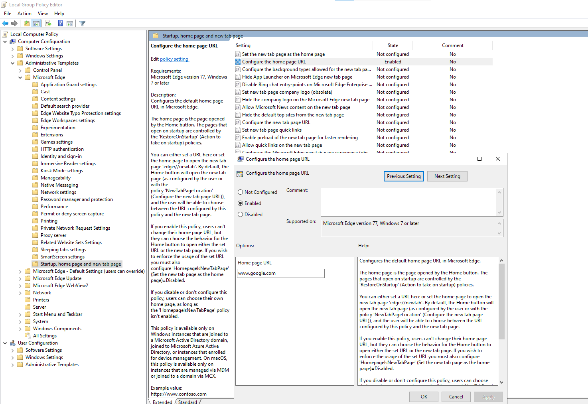Screen dimensions: 588x404
Task: Open the View menu
Action: point(43,14)
